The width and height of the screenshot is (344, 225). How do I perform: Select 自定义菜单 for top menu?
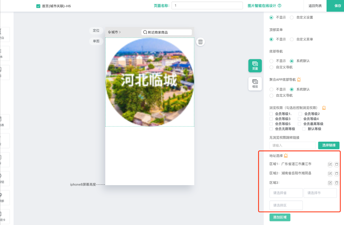[x=292, y=39]
